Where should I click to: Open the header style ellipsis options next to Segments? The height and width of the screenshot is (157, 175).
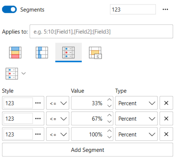[165, 9]
